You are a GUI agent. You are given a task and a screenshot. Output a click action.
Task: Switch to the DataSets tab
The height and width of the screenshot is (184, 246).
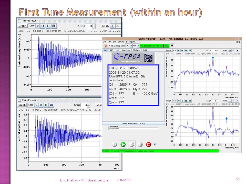[x=126, y=50]
